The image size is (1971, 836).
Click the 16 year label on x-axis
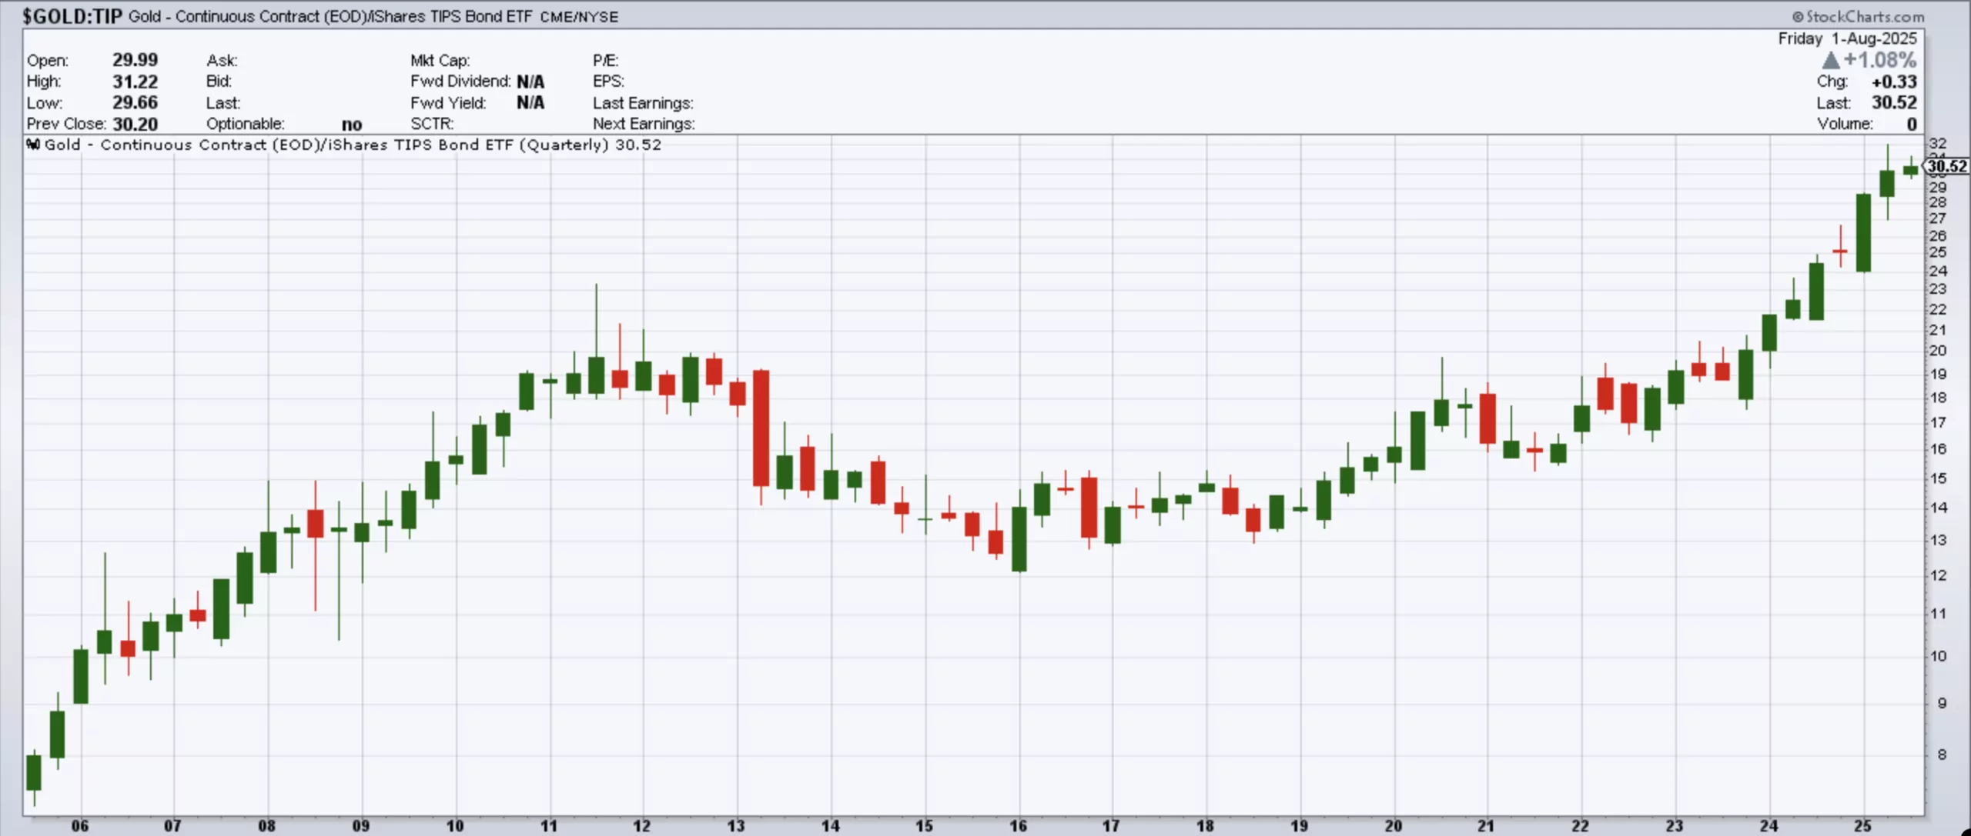(x=1018, y=826)
